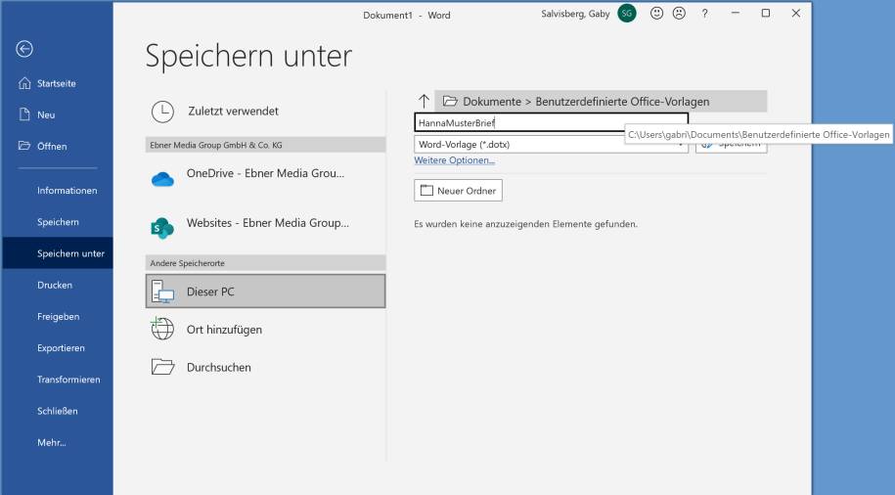
Task: Click the frowning feedback face icon
Action: pyautogui.click(x=678, y=14)
